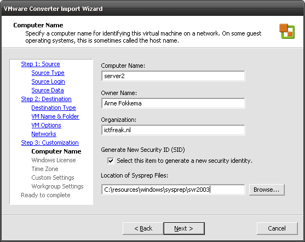Browse for the Sysprep files location

coord(267,190)
